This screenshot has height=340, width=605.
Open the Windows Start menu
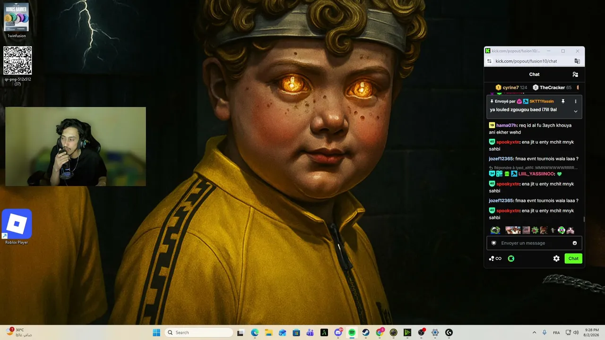pyautogui.click(x=156, y=332)
